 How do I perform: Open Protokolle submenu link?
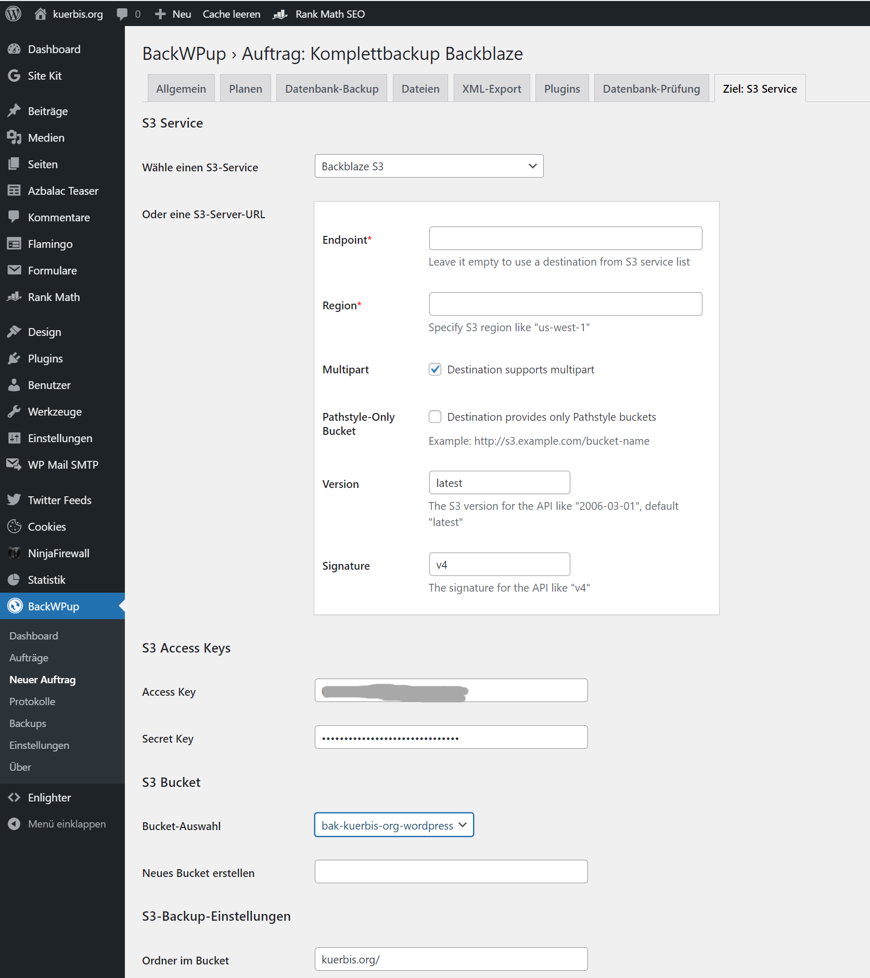pyautogui.click(x=32, y=701)
